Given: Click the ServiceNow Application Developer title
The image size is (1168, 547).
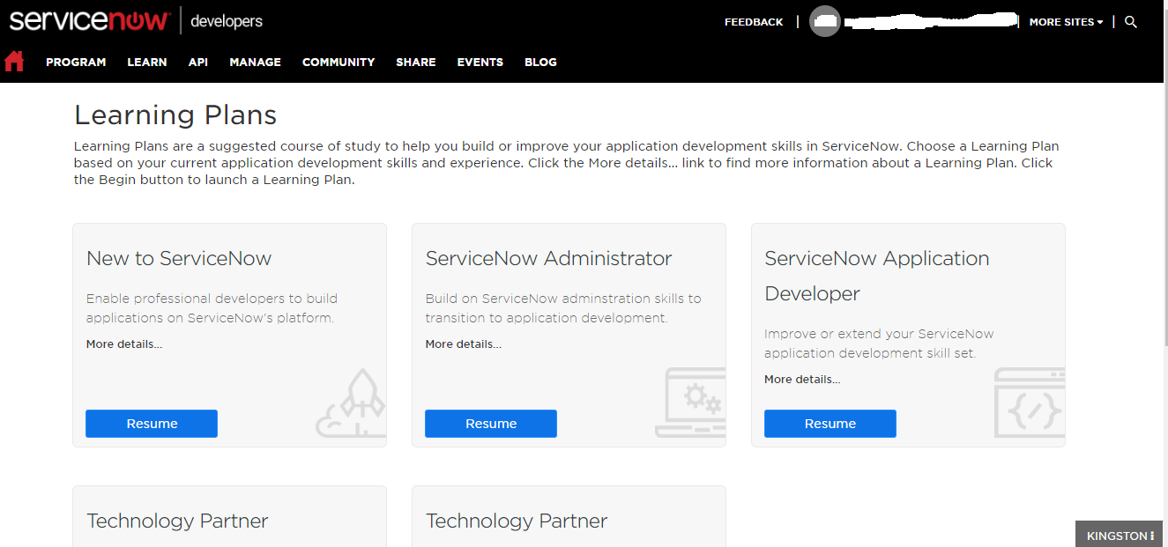Looking at the screenshot, I should 877,276.
